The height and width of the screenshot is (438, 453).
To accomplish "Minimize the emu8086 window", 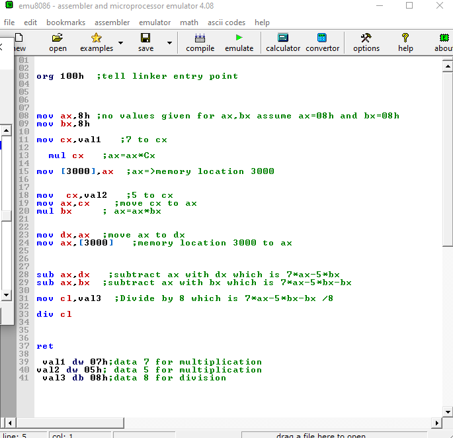I will tap(380, 5).
